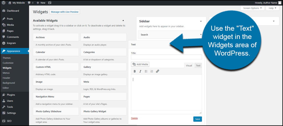283x126 pixels.
Task: Toggle Italic formatting in editor toolbar
Action: 140,71
